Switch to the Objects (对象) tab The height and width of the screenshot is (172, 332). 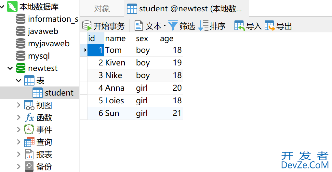click(x=102, y=9)
